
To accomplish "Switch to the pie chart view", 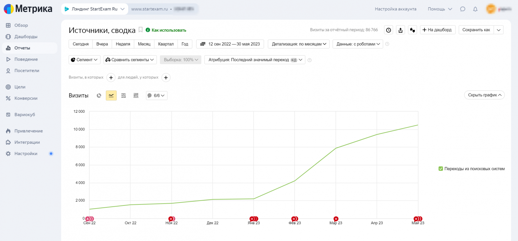I will click(x=99, y=96).
